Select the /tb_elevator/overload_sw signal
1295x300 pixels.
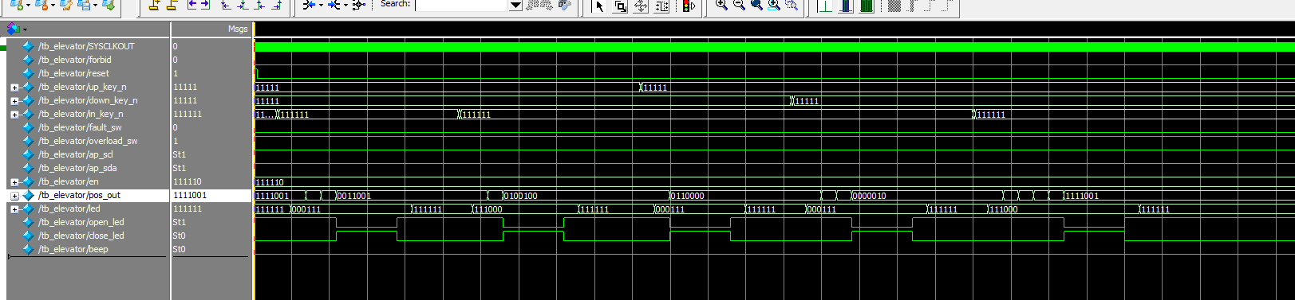pyautogui.click(x=88, y=141)
